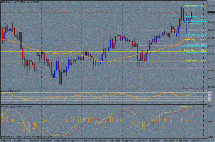Click the 15 Apr 16:00 time label
Image resolution: width=215 pixels, height=142 pixels.
[x=114, y=140]
